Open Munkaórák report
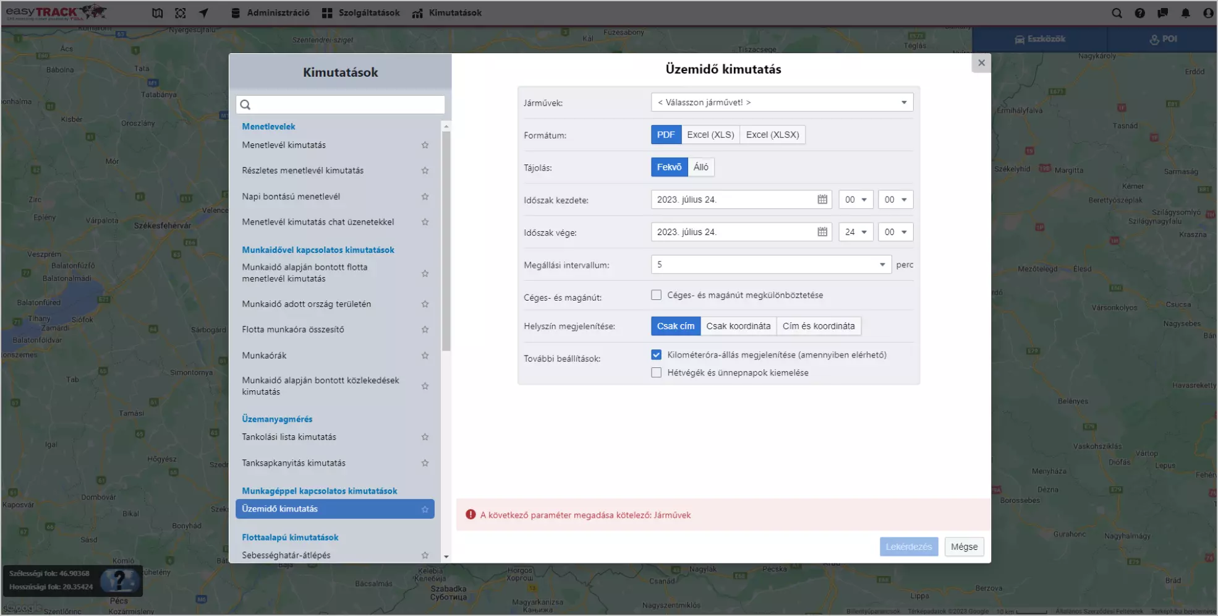This screenshot has width=1218, height=616. click(x=264, y=355)
